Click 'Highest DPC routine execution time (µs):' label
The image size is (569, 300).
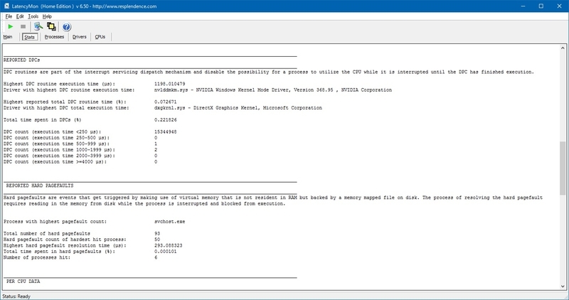(x=59, y=84)
